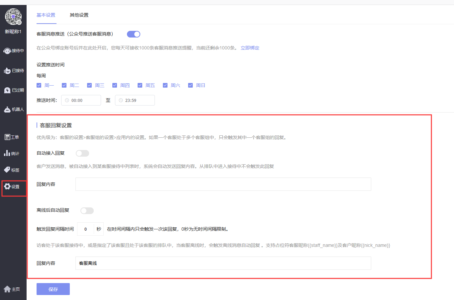The width and height of the screenshot is (454, 300).
Task: Uncheck 周日 checkbox
Action: coord(190,85)
